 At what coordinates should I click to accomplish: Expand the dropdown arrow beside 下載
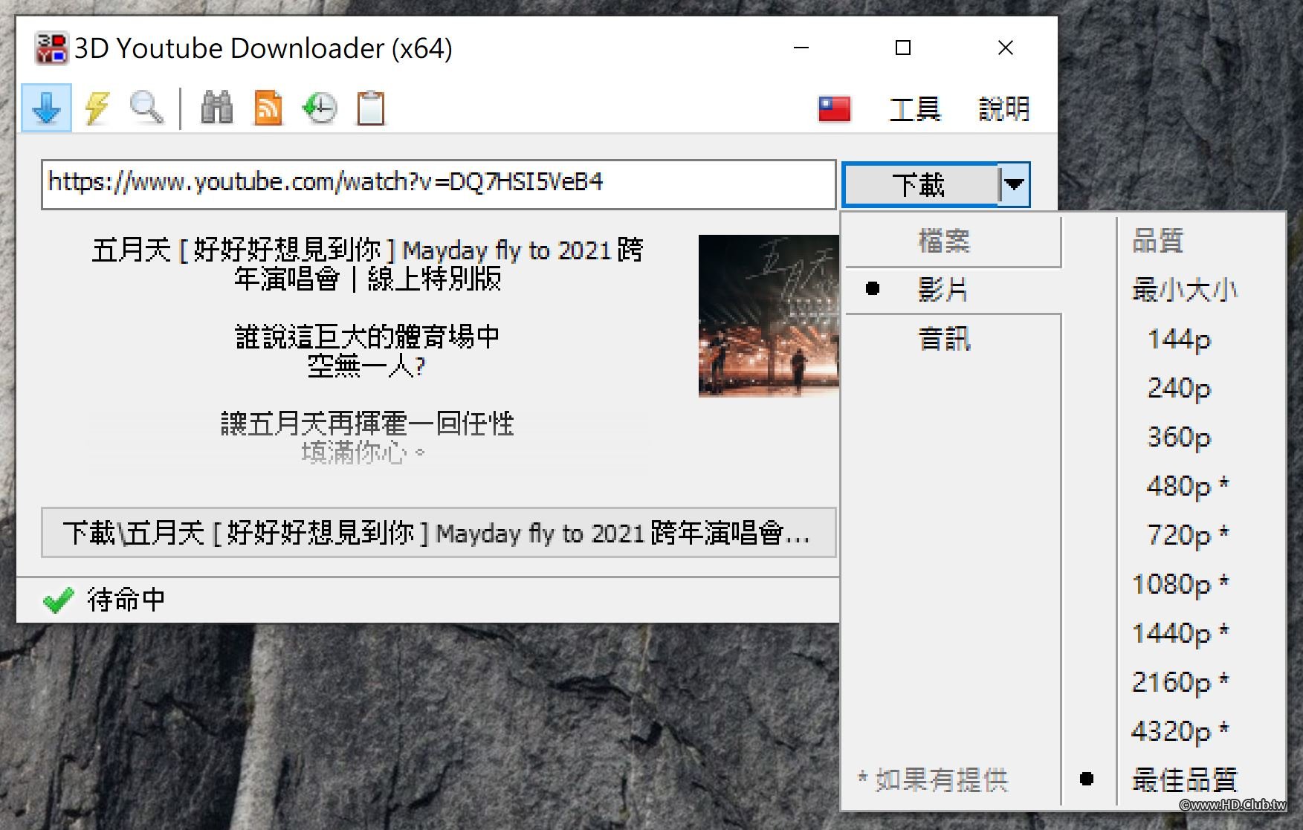(1014, 184)
